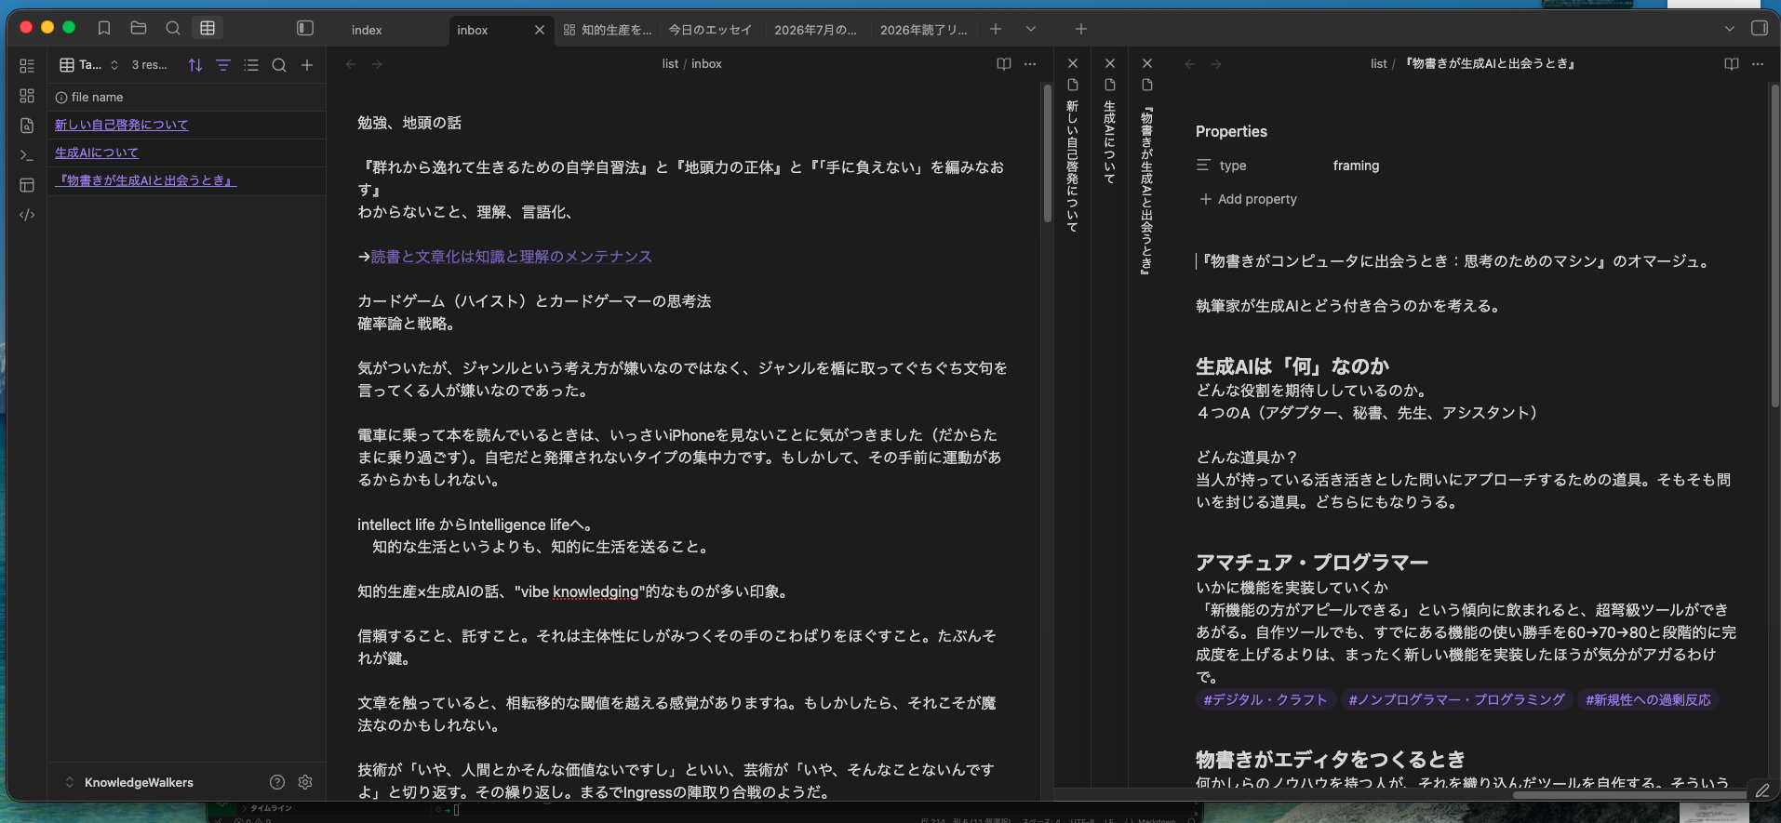Viewport: 1781px width, 823px height.
Task: Click the code brackets ribbon icon
Action: (27, 215)
